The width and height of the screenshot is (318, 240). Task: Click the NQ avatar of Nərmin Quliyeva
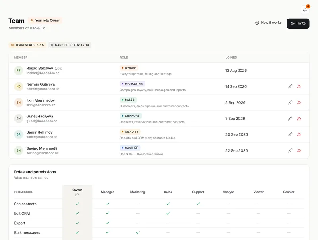click(19, 86)
